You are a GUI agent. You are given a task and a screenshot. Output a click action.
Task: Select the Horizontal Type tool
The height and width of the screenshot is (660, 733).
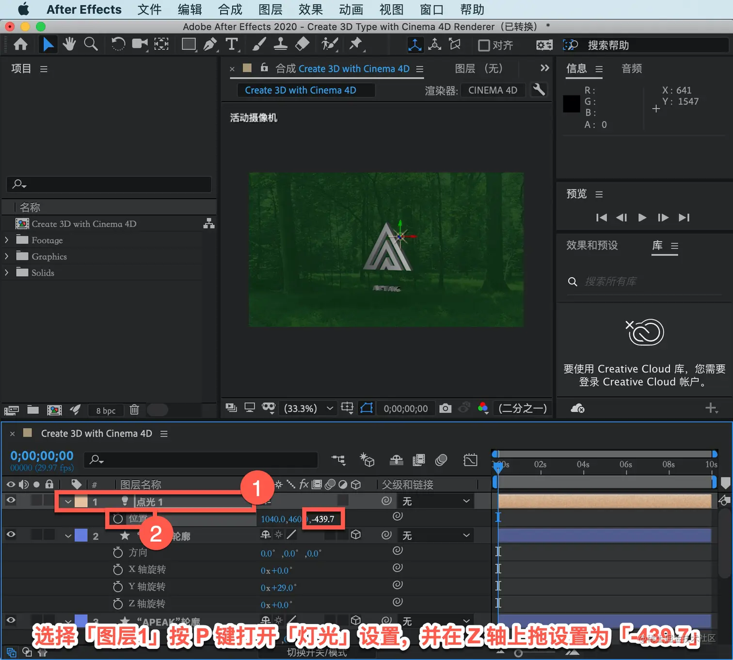(x=232, y=44)
